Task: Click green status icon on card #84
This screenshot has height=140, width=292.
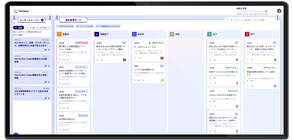Action: (x=162, y=80)
